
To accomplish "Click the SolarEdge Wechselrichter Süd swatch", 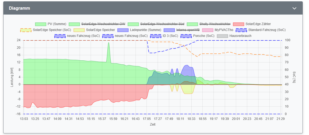I will point(133,24).
